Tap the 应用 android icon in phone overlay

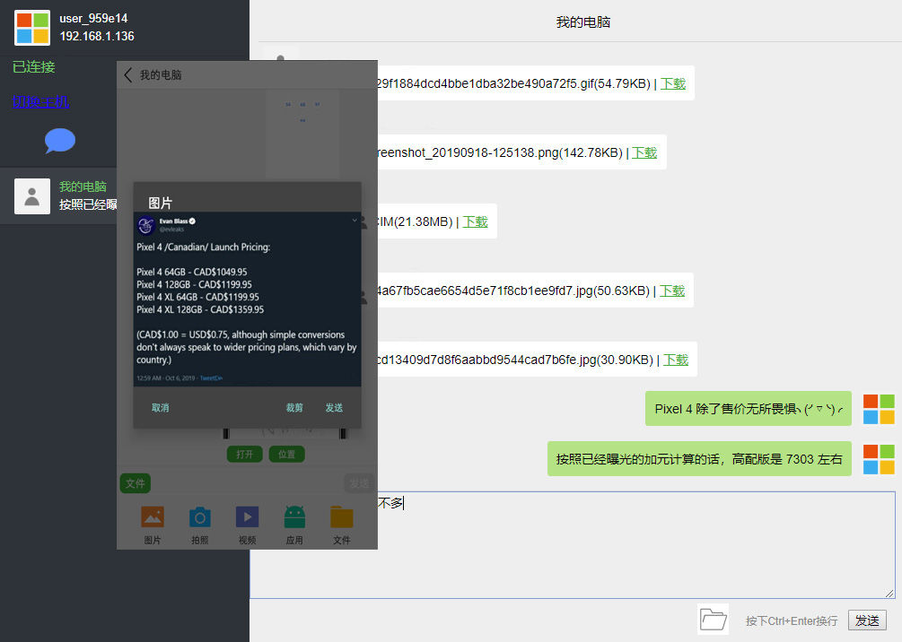pos(294,516)
